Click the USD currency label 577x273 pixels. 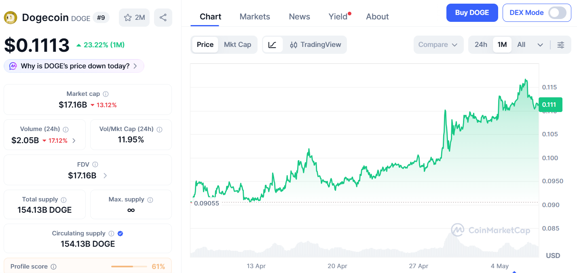tap(553, 256)
